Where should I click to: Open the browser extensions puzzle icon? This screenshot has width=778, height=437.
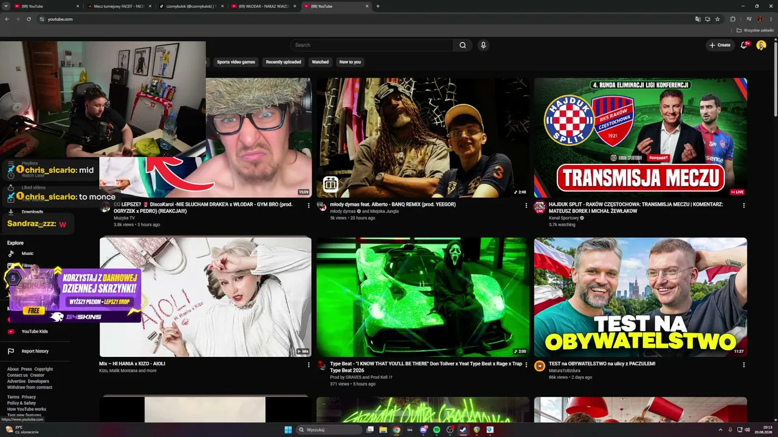(732, 19)
